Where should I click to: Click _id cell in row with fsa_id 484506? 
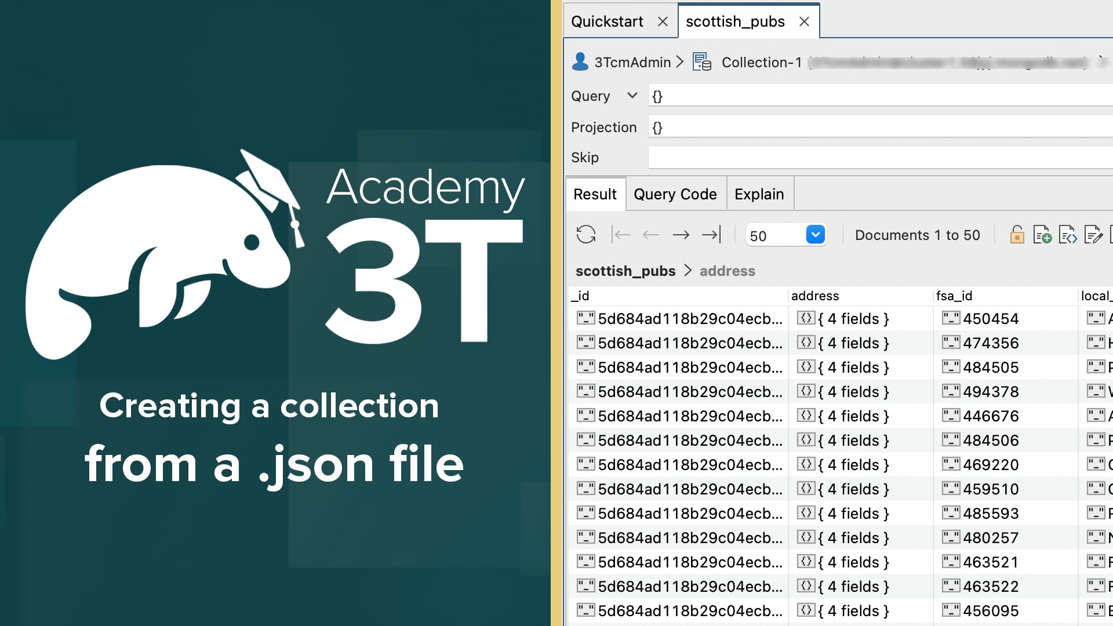tap(678, 440)
